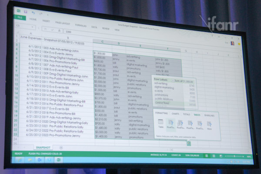Image resolution: width=261 pixels, height=174 pixels.
Task: Switch to Page Layout view in status bar
Action: (x=214, y=156)
